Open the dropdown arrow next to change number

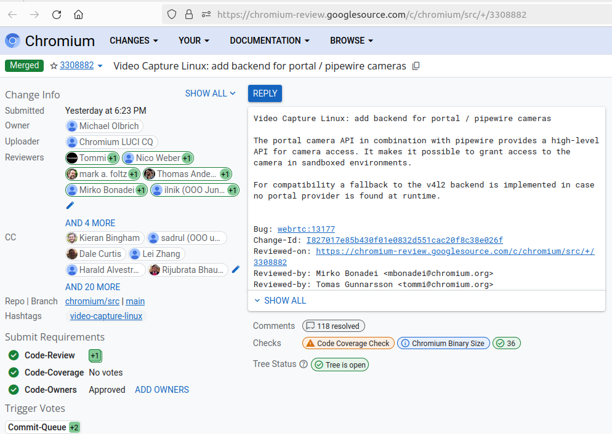(x=100, y=66)
